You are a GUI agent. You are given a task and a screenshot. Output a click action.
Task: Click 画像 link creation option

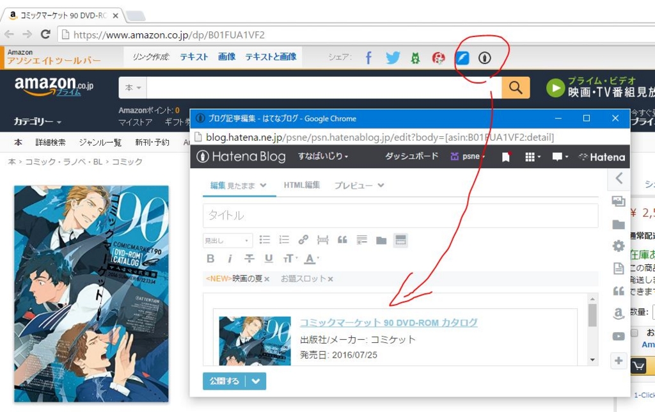tap(226, 57)
